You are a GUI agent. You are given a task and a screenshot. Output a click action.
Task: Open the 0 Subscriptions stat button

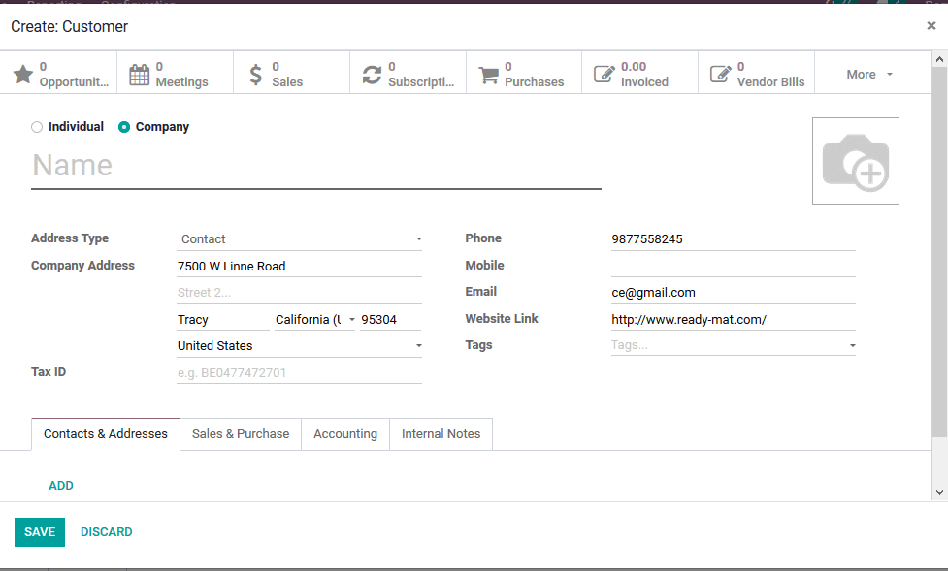(x=409, y=75)
